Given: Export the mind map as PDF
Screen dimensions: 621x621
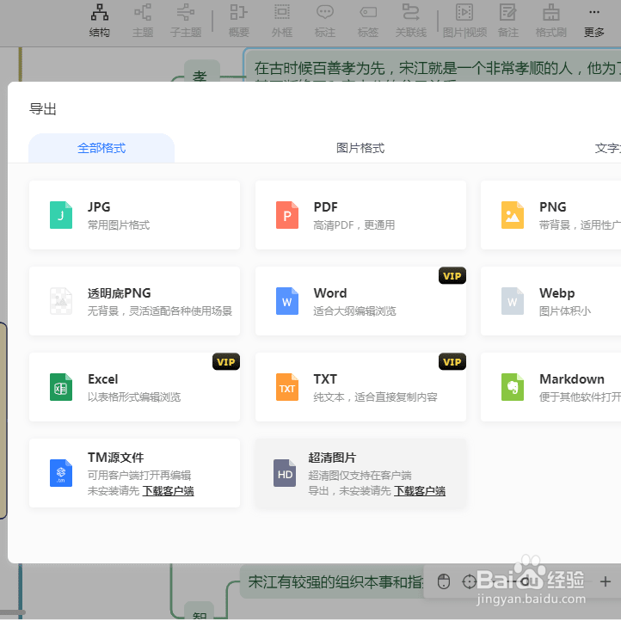Looking at the screenshot, I should click(360, 215).
